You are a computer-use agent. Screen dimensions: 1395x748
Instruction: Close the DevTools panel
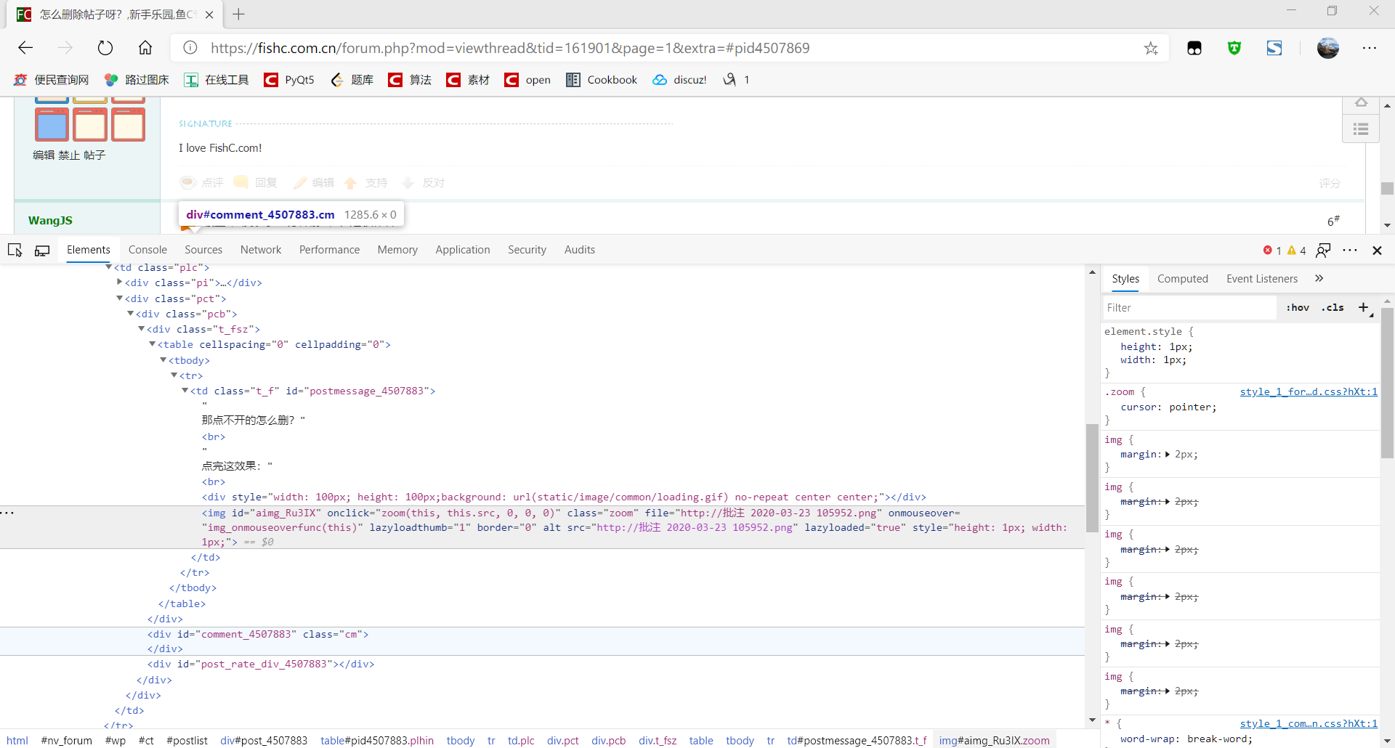[x=1377, y=251]
